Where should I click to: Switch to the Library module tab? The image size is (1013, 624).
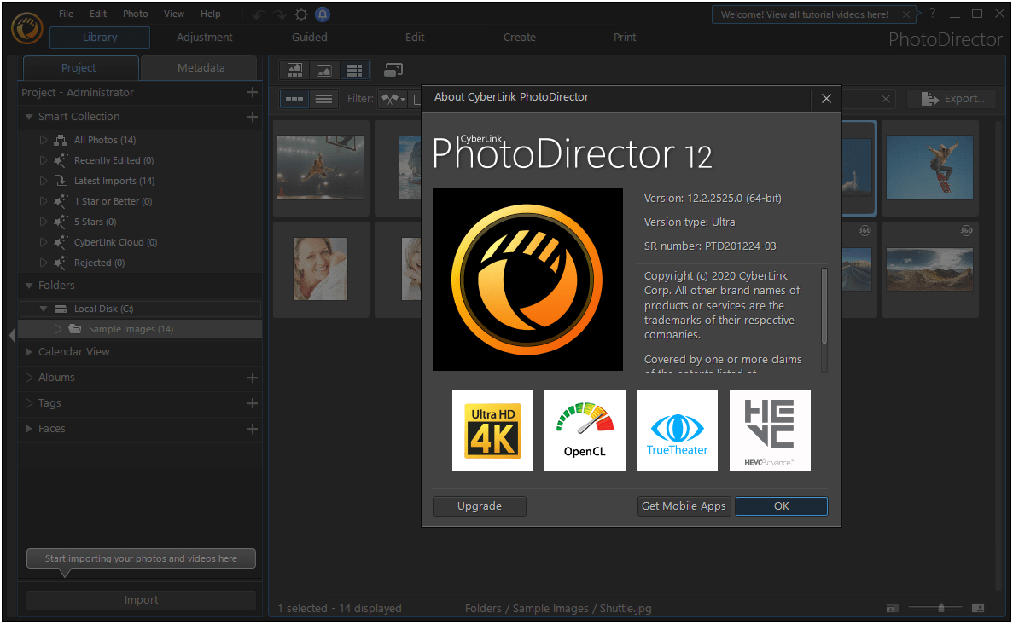(100, 38)
